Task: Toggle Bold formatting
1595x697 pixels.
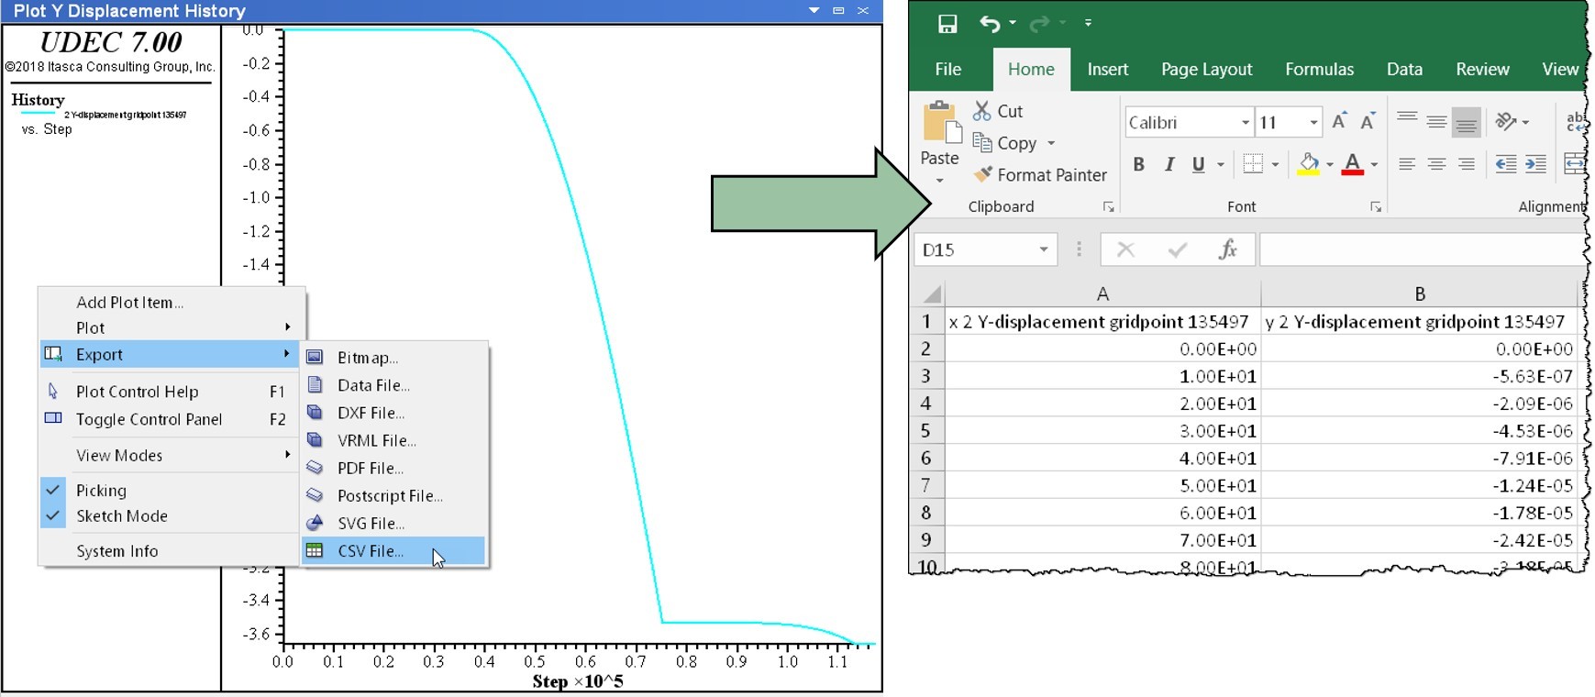Action: coord(1138,164)
